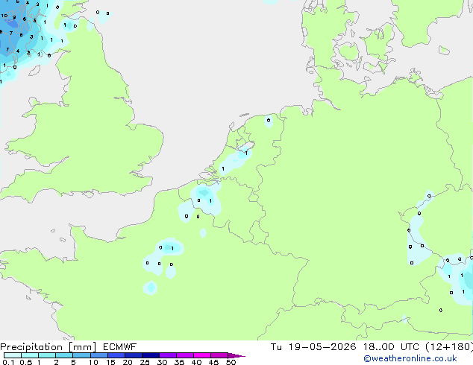Click the ECMWF model label
Viewport: 473px width, 365px height.
(120, 347)
